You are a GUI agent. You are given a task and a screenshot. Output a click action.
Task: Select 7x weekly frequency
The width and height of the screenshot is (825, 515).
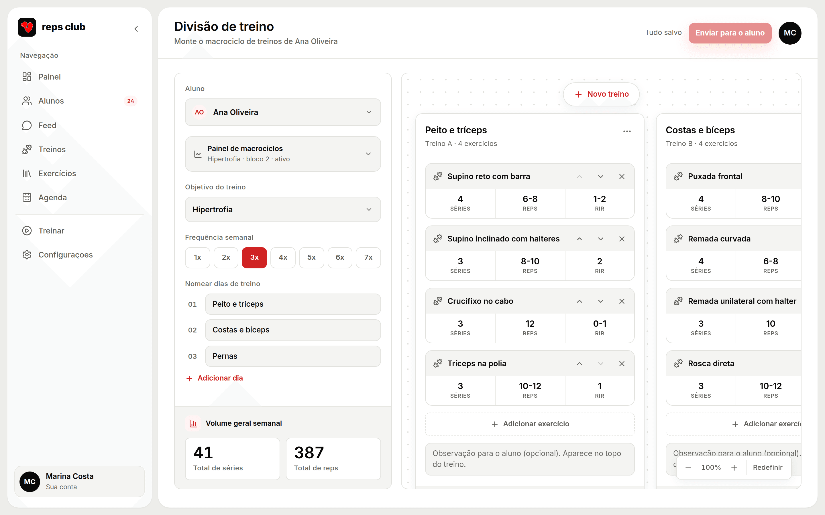tap(368, 257)
